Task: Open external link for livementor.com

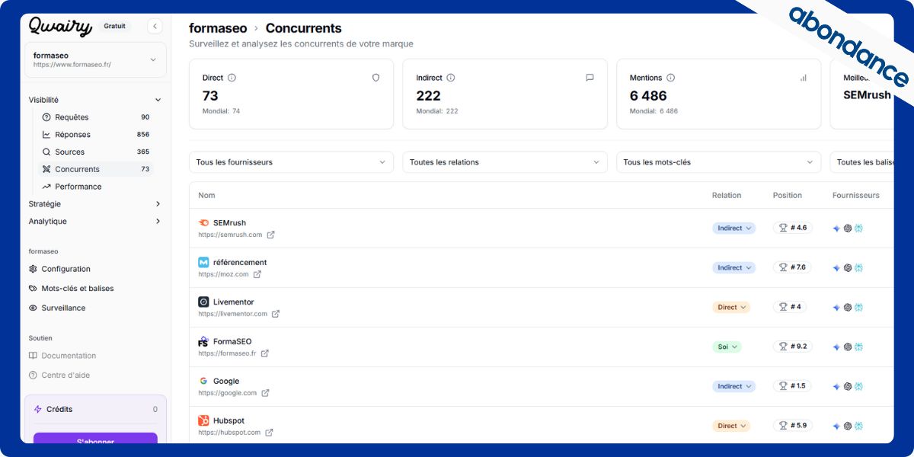Action: click(276, 314)
